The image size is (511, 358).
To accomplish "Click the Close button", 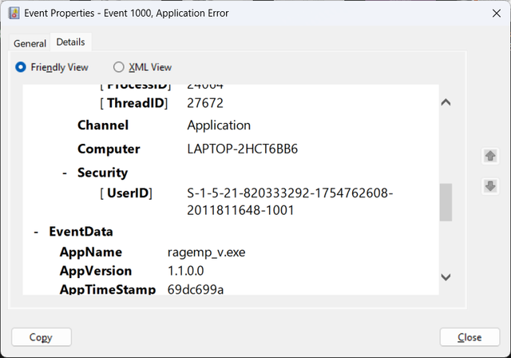I will point(469,337).
